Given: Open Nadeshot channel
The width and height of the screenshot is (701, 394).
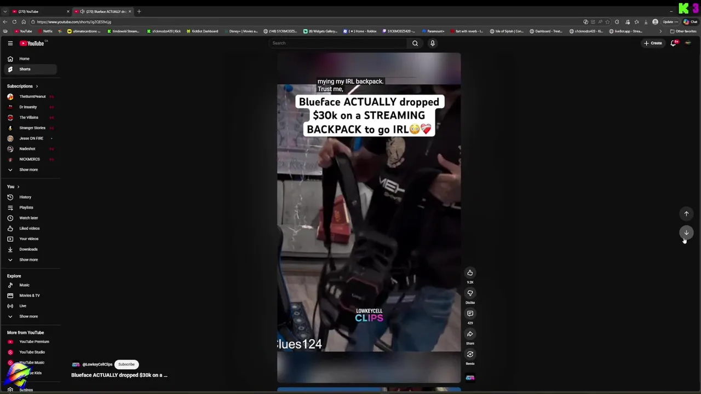Looking at the screenshot, I should 31,149.
